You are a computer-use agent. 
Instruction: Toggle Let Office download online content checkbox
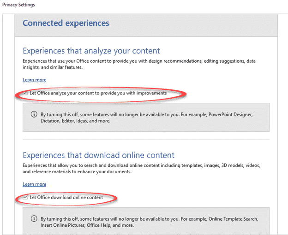pos(26,198)
